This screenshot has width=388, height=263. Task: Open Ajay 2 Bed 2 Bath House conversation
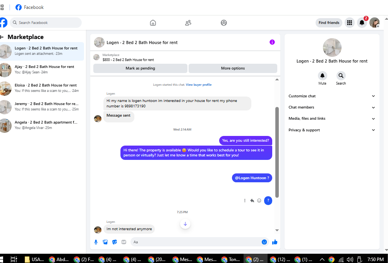(x=42, y=70)
